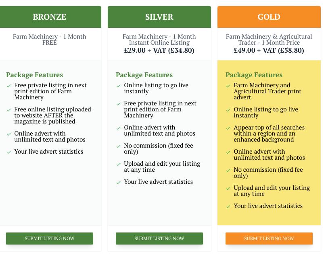Image resolution: width=326 pixels, height=255 pixels.
Task: Click the Silver price £29.00 + VAT text
Action: (159, 50)
